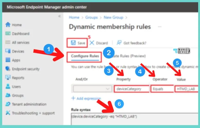The height and width of the screenshot is (128, 200).
Task: Open Groups label in the sidebar
Action: [x=18, y=96]
